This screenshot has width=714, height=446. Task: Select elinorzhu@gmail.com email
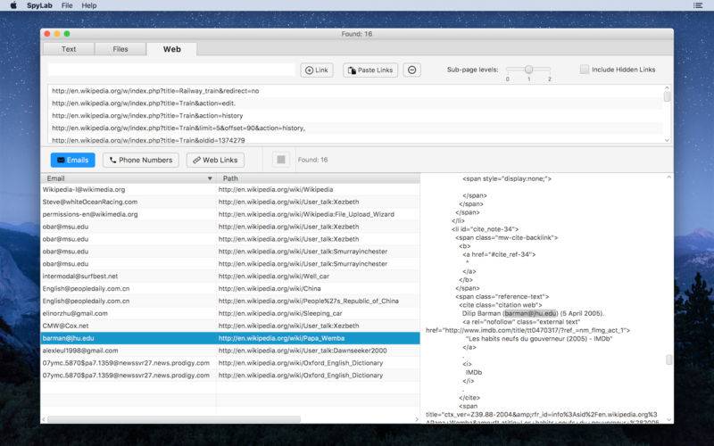tap(75, 313)
